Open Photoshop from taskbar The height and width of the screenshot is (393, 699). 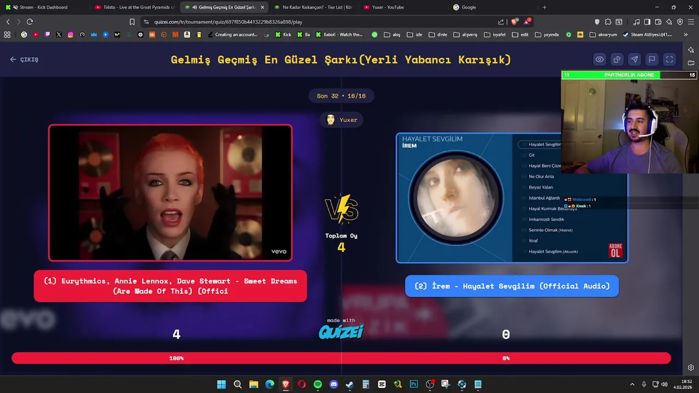click(x=414, y=384)
